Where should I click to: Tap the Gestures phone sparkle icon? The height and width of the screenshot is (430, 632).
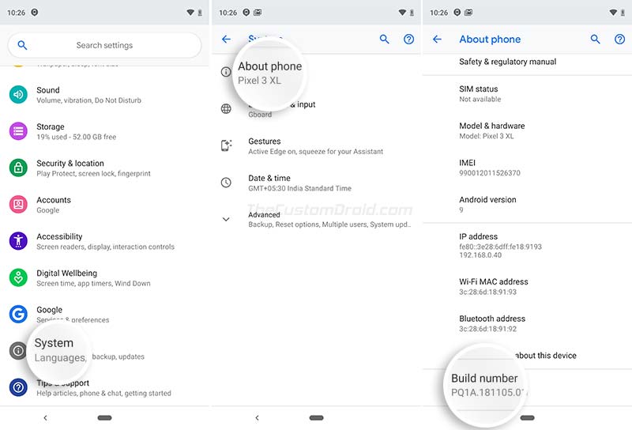pos(226,145)
